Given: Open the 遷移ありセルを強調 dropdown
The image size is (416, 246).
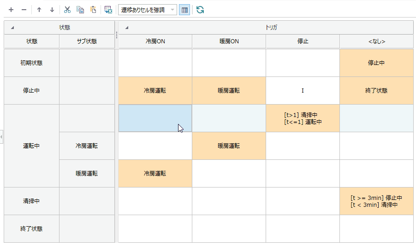Looking at the screenshot, I should coord(147,10).
